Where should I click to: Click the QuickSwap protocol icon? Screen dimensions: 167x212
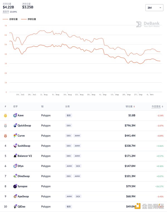click(x=15, y=125)
